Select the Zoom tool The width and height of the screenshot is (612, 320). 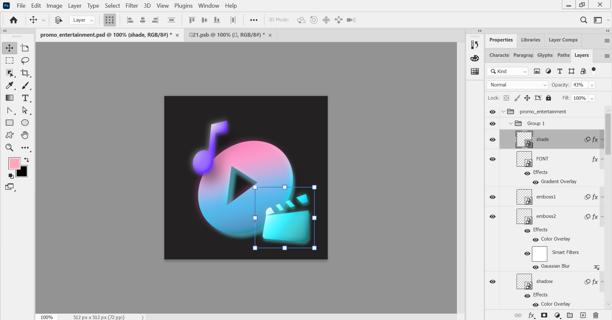[x=10, y=147]
